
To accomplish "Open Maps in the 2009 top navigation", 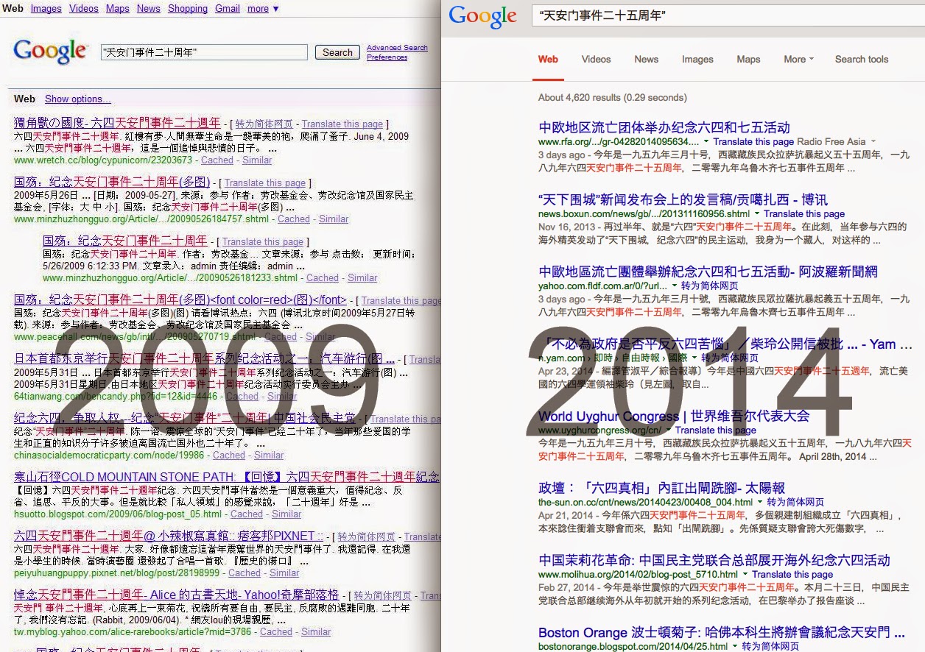I will point(117,9).
